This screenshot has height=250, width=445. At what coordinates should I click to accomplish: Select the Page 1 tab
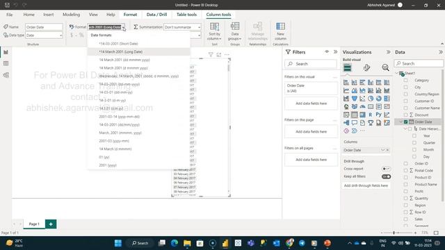pos(34,224)
